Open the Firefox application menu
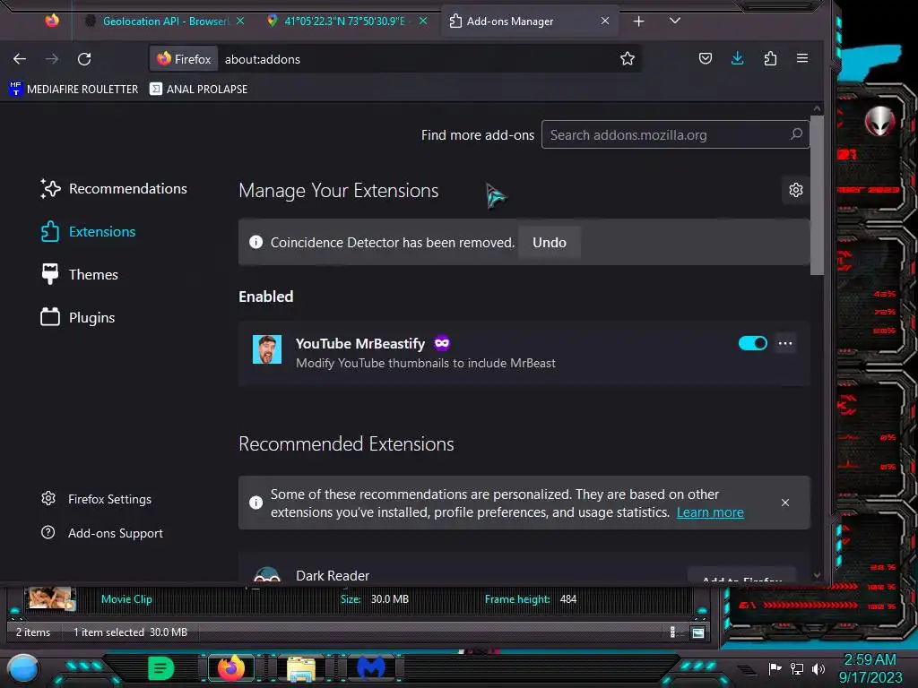The image size is (918, 688). coord(802,58)
